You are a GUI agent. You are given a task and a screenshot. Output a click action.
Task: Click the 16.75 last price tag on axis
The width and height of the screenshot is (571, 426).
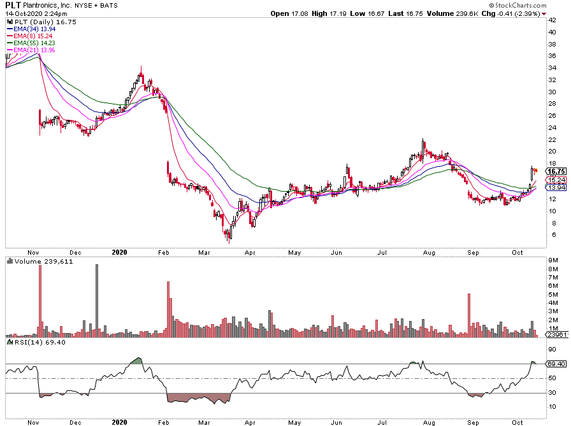pos(556,171)
